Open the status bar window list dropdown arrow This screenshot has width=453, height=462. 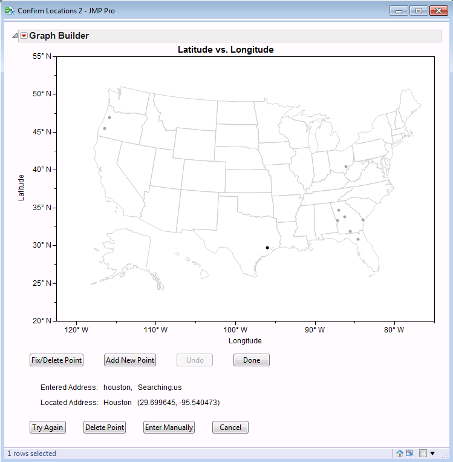[432, 454]
